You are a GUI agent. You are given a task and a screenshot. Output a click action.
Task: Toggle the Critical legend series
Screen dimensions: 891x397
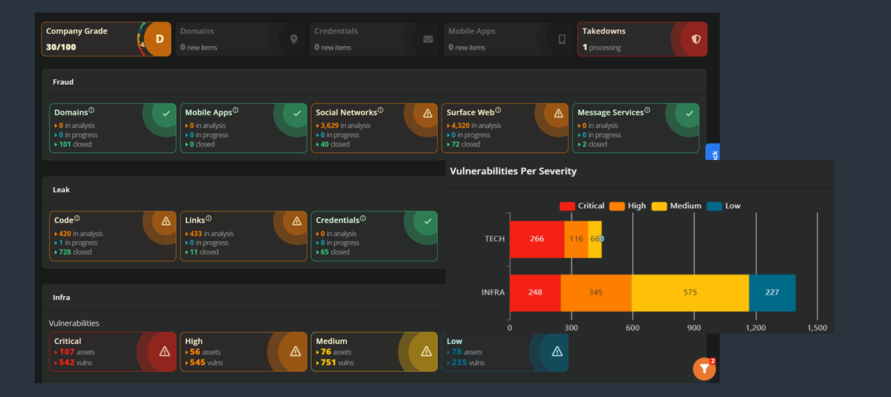tap(582, 206)
